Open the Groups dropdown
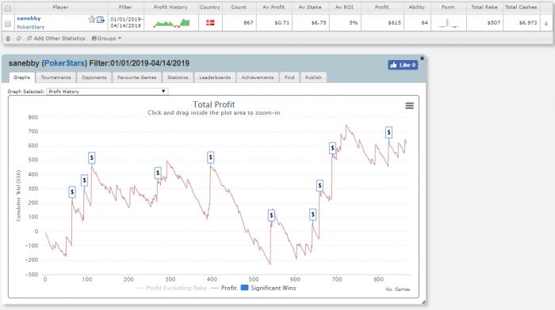Screen dimensions: 555x310 click(106, 39)
